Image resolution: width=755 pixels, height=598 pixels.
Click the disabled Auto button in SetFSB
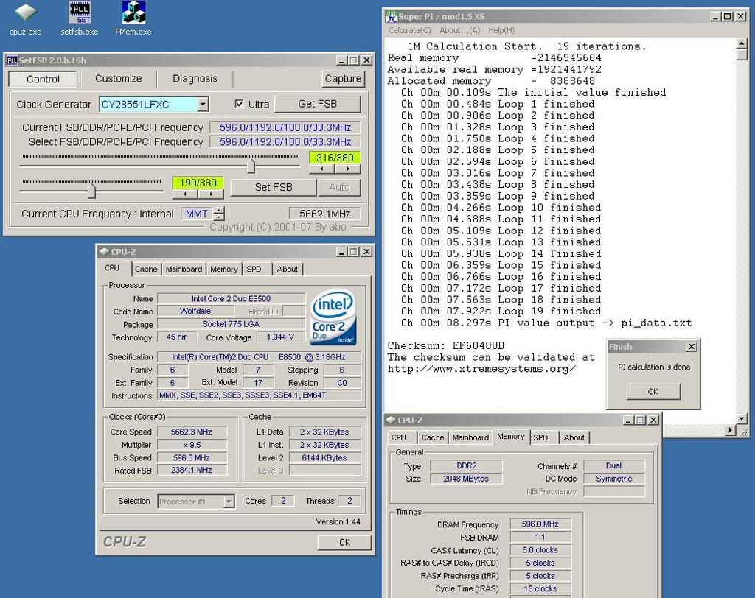point(339,187)
